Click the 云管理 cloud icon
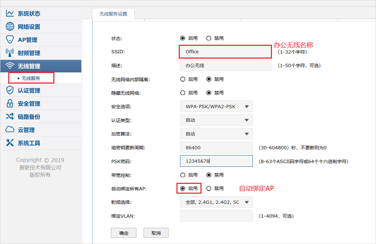376x244 pixels. (x=10, y=130)
